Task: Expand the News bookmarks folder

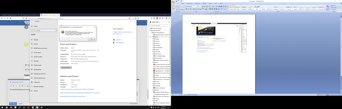Action: pos(153,37)
